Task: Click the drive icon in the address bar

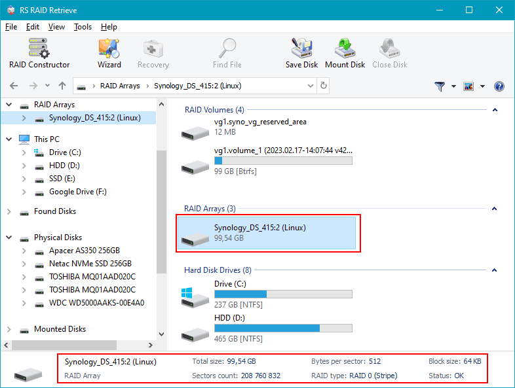Action: [81, 86]
